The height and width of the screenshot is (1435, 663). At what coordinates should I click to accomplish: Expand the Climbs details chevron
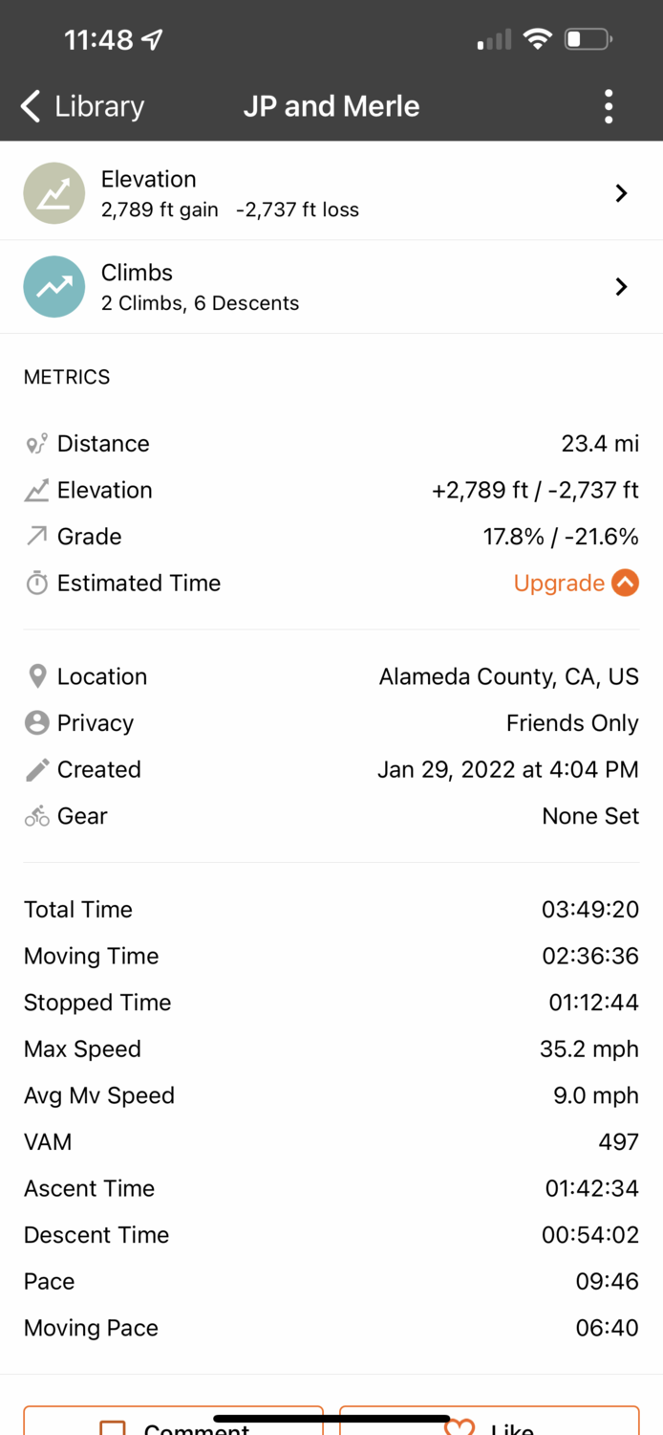[x=621, y=287]
